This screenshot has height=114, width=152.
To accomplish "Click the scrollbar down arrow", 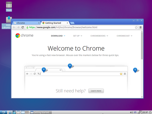I will pyautogui.click(x=142, y=97).
